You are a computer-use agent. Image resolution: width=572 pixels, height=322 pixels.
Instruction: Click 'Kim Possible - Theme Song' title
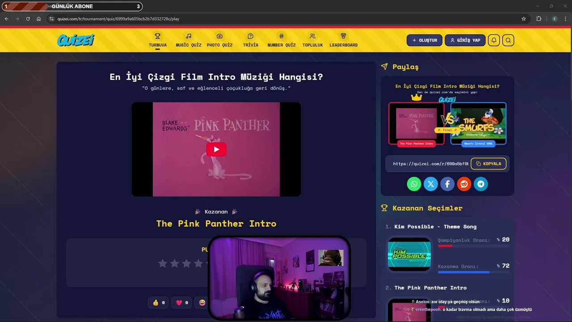(435, 227)
